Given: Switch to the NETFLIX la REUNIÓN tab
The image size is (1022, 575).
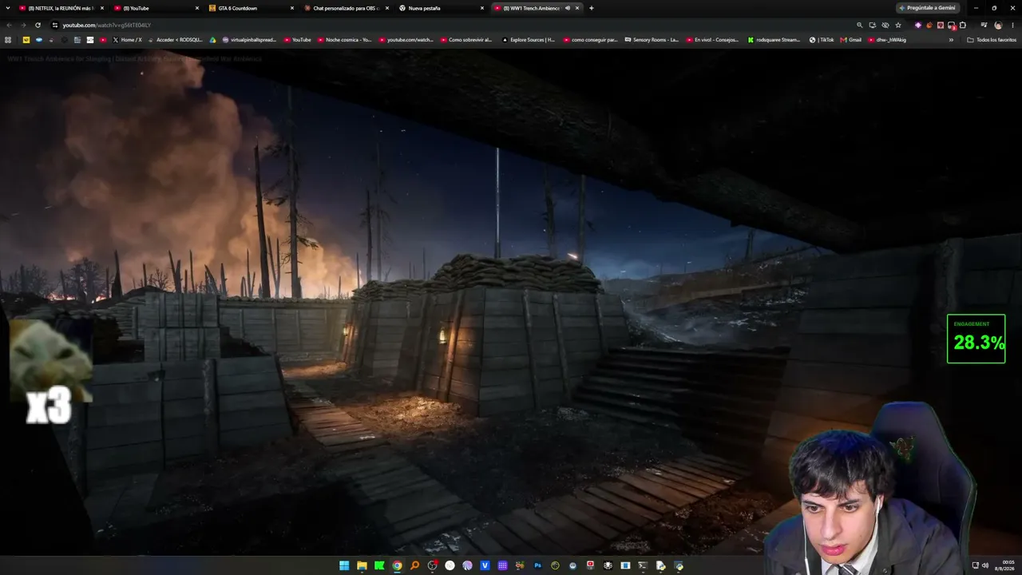Looking at the screenshot, I should pos(61,8).
